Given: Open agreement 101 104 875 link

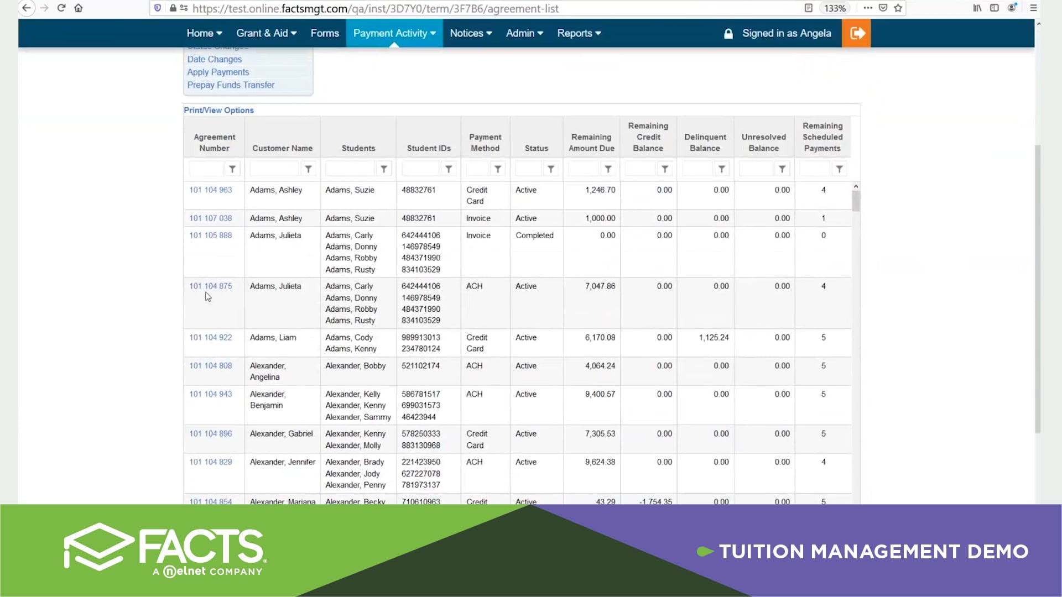Looking at the screenshot, I should point(211,286).
